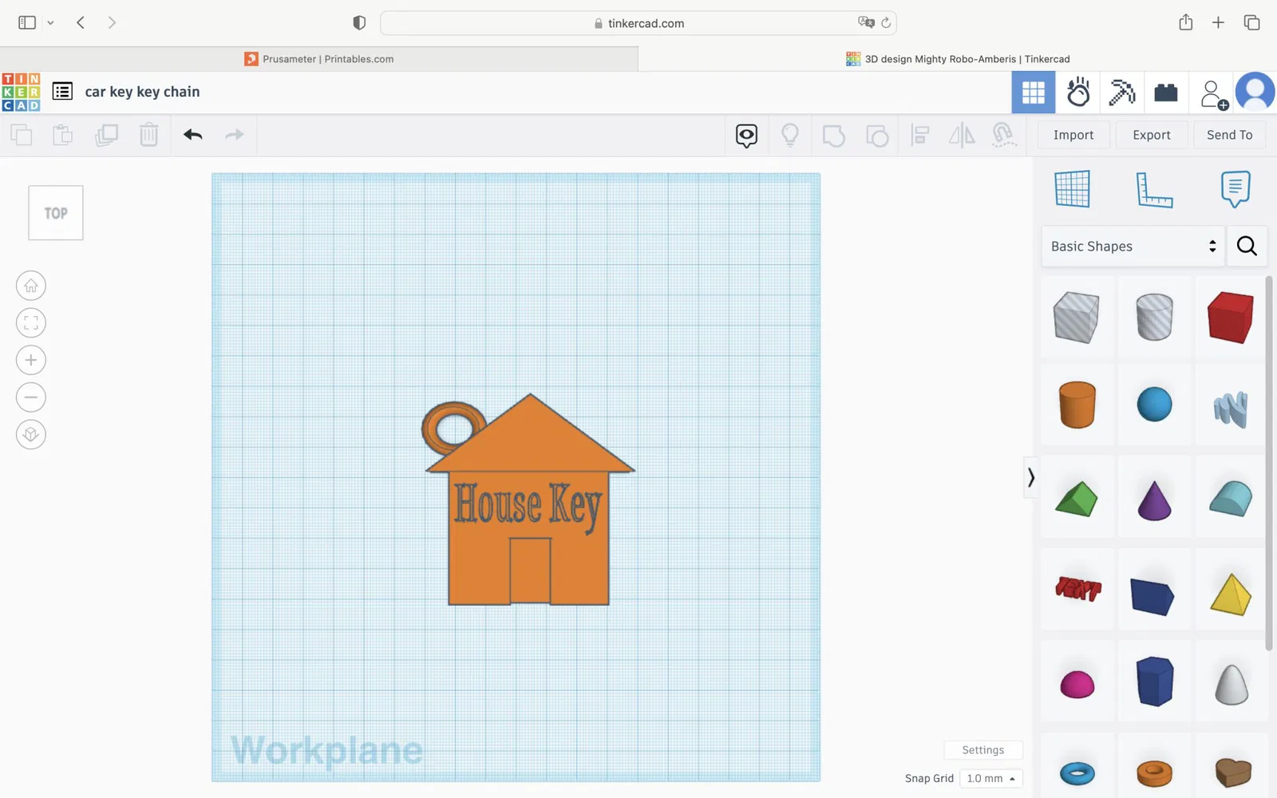Viewport: 1277px width, 798px height.
Task: Click the Tinkercad logo
Action: coord(21,92)
